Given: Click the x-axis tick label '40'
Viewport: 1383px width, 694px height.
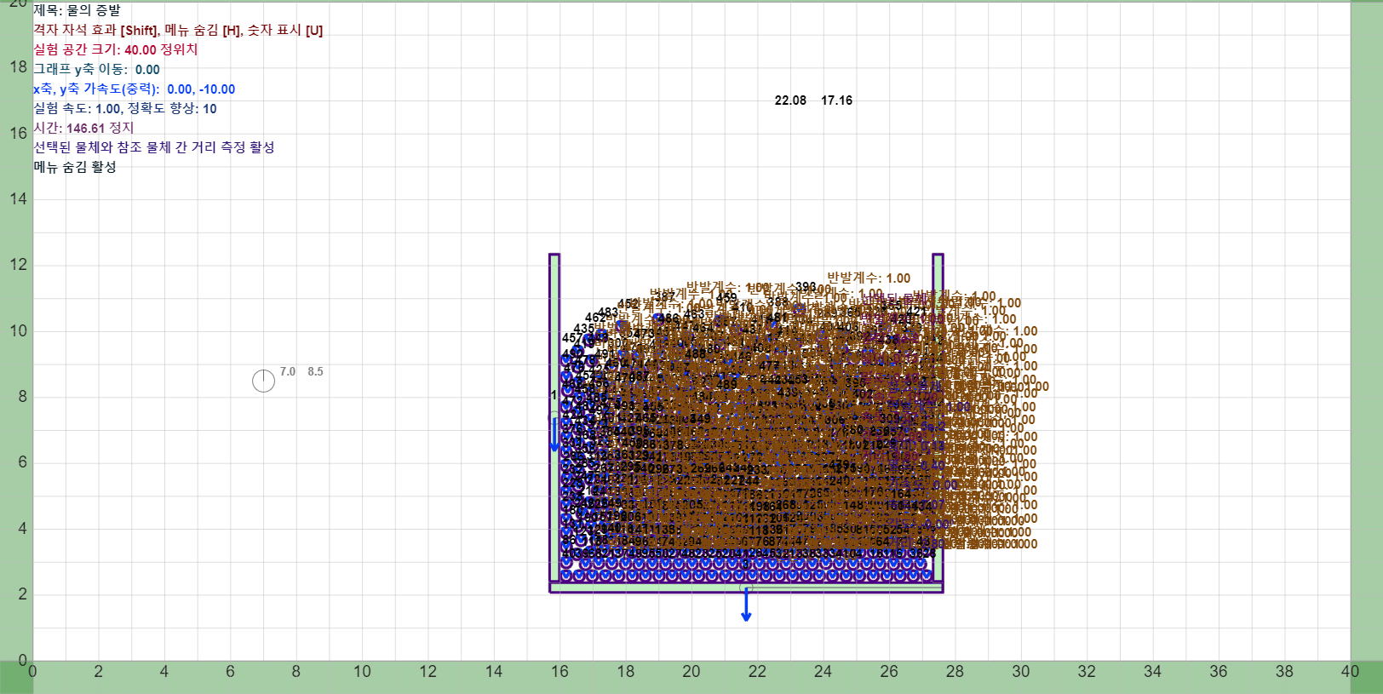Looking at the screenshot, I should (1350, 671).
